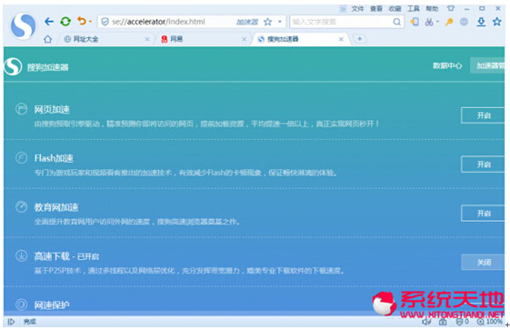This screenshot has height=329, width=510.
Task: Enable 网页加速 with its 开启 button
Action: coord(483,115)
